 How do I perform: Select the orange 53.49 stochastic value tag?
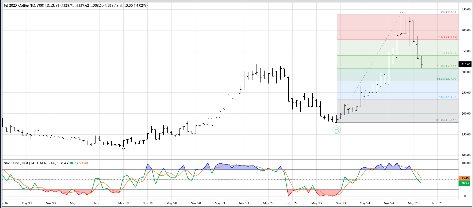(465, 178)
